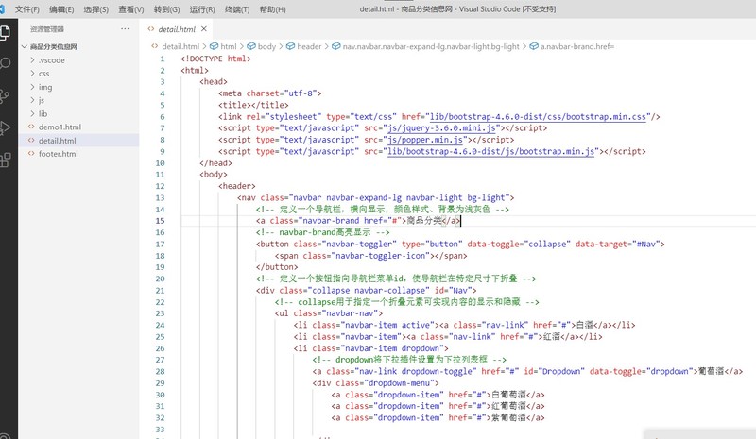Image resolution: width=756 pixels, height=439 pixels.
Task: Click the html breadcrumb segment
Action: [x=229, y=46]
